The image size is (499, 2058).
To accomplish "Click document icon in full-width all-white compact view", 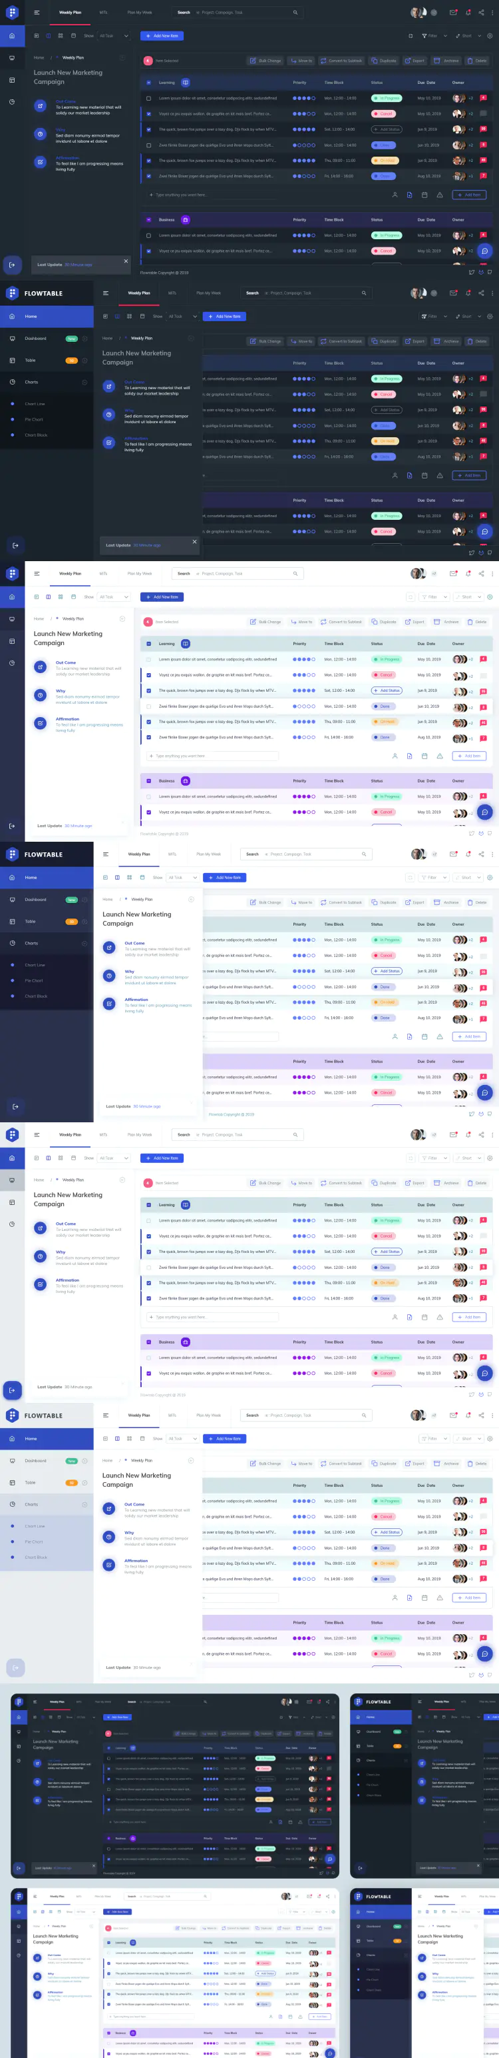I will tap(409, 1317).
